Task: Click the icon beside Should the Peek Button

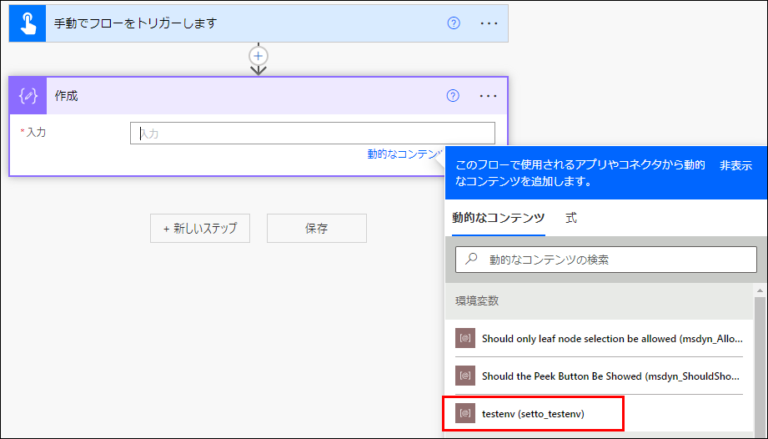Action: tap(465, 376)
